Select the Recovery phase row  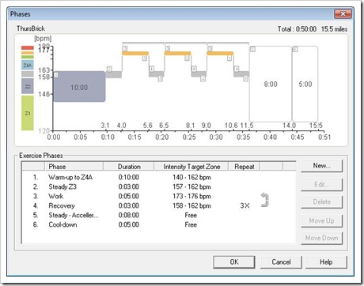click(158, 205)
